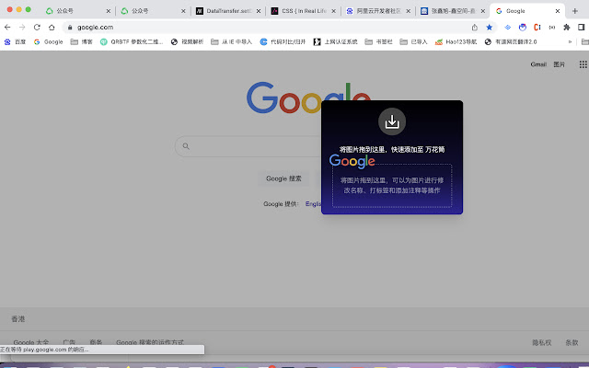Open the 代码对比/归并 bookmark
Screen dimensions: 589x368
[x=283, y=41]
